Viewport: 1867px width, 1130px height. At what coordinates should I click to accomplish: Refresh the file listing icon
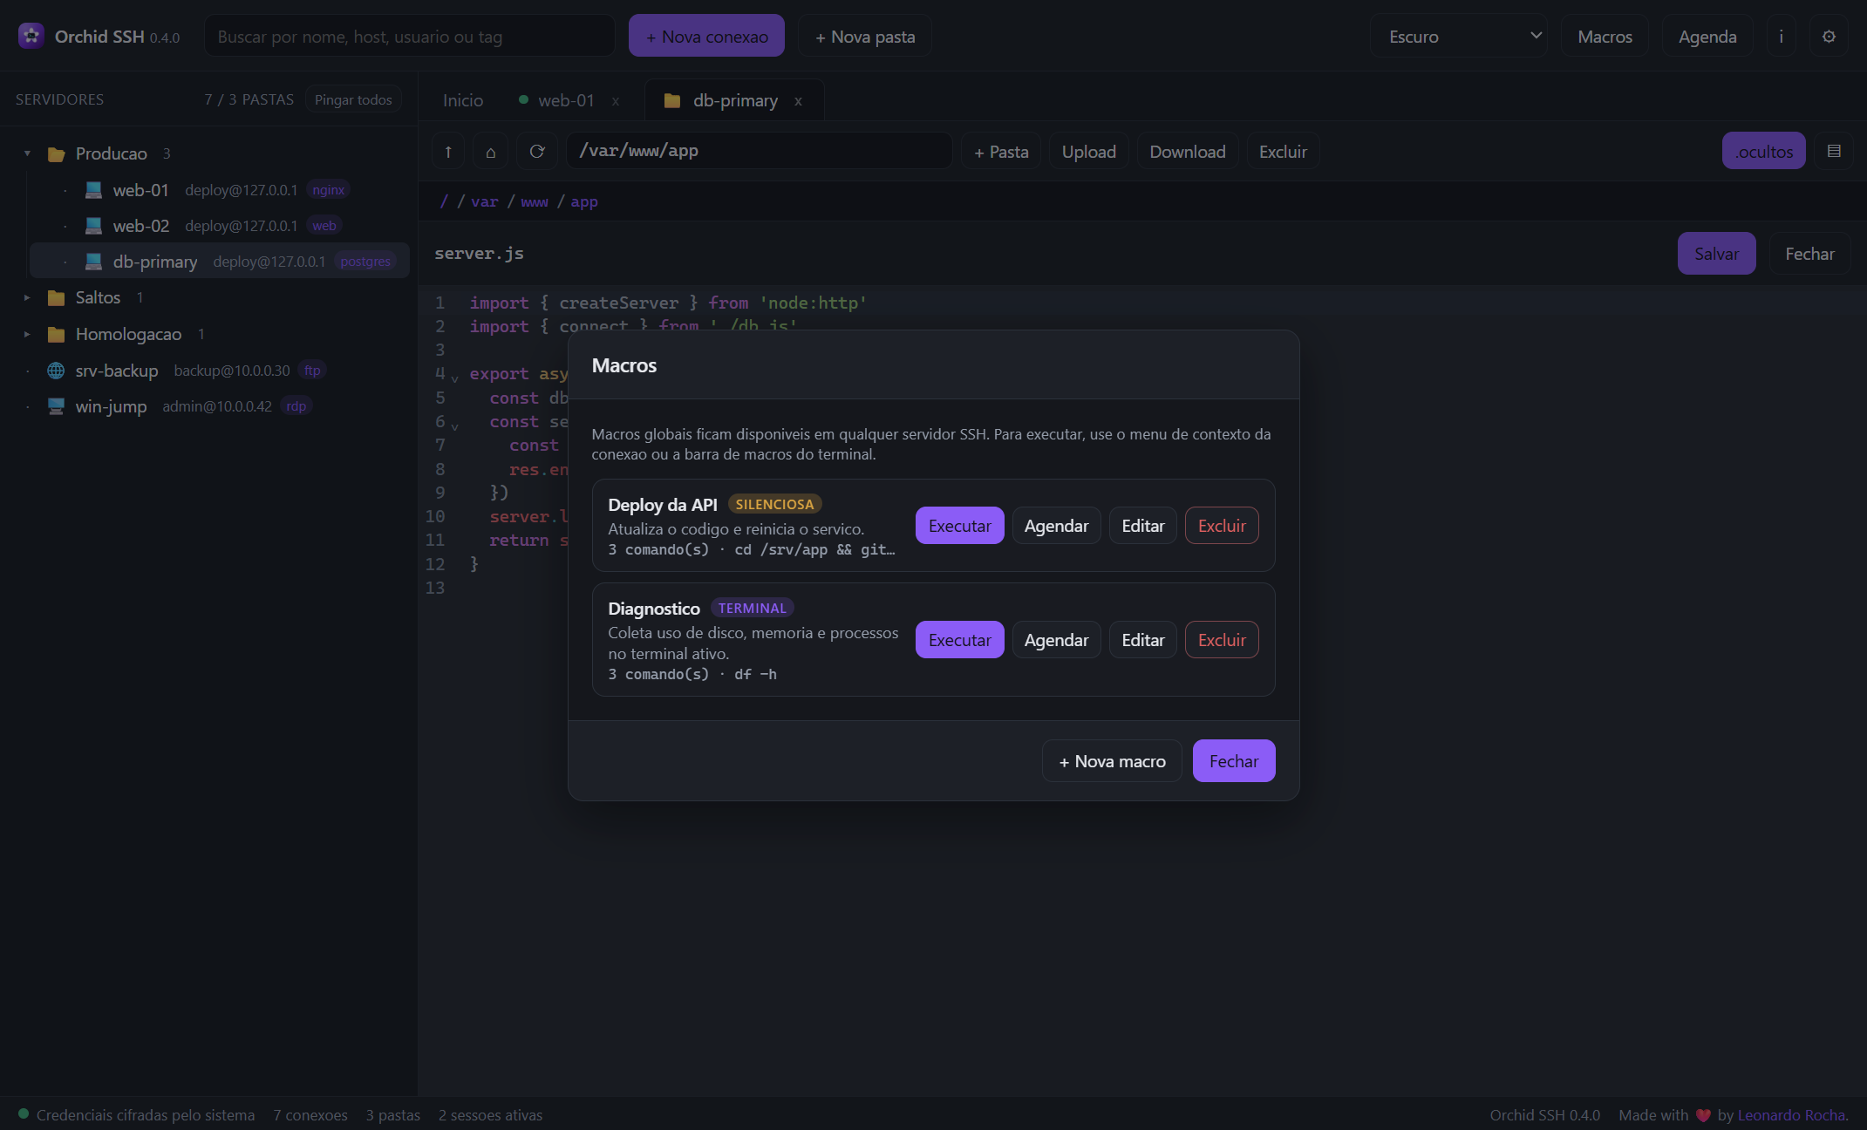[x=537, y=152]
